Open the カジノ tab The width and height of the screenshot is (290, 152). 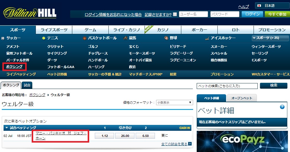pos(163,30)
